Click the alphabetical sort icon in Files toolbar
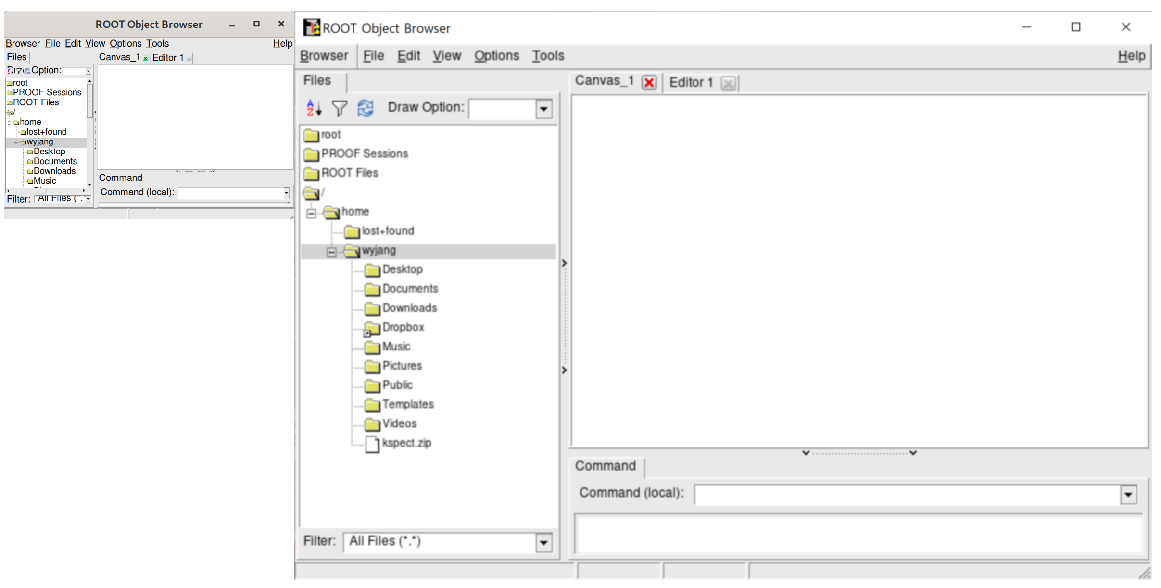This screenshot has height=588, width=1161. (314, 108)
